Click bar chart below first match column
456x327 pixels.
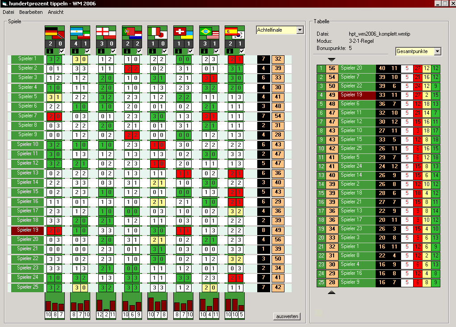point(54,306)
